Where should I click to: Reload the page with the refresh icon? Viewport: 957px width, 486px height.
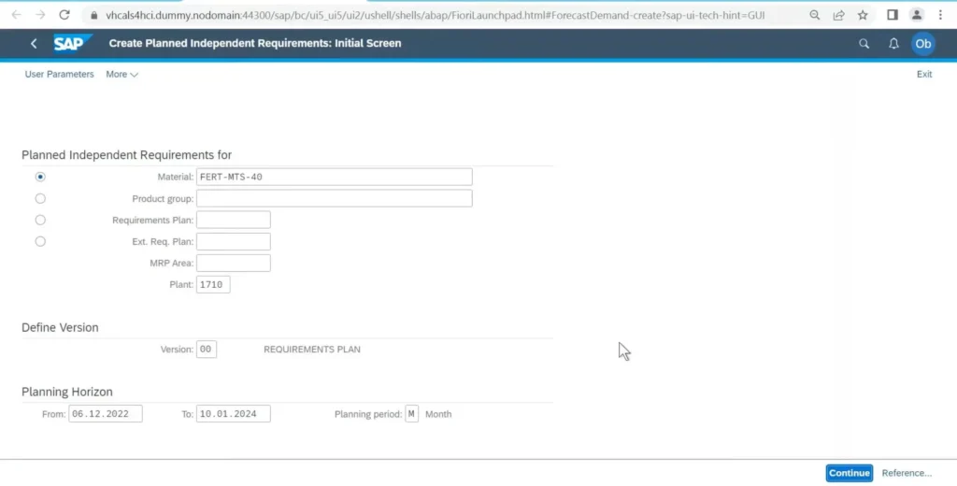coord(64,15)
